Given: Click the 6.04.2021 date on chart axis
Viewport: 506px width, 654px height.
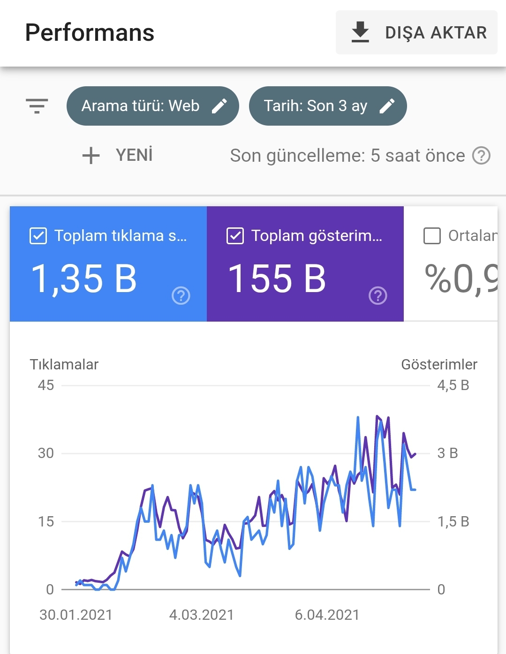Looking at the screenshot, I should 327,615.
